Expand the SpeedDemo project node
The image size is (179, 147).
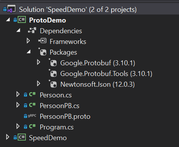click(8, 137)
